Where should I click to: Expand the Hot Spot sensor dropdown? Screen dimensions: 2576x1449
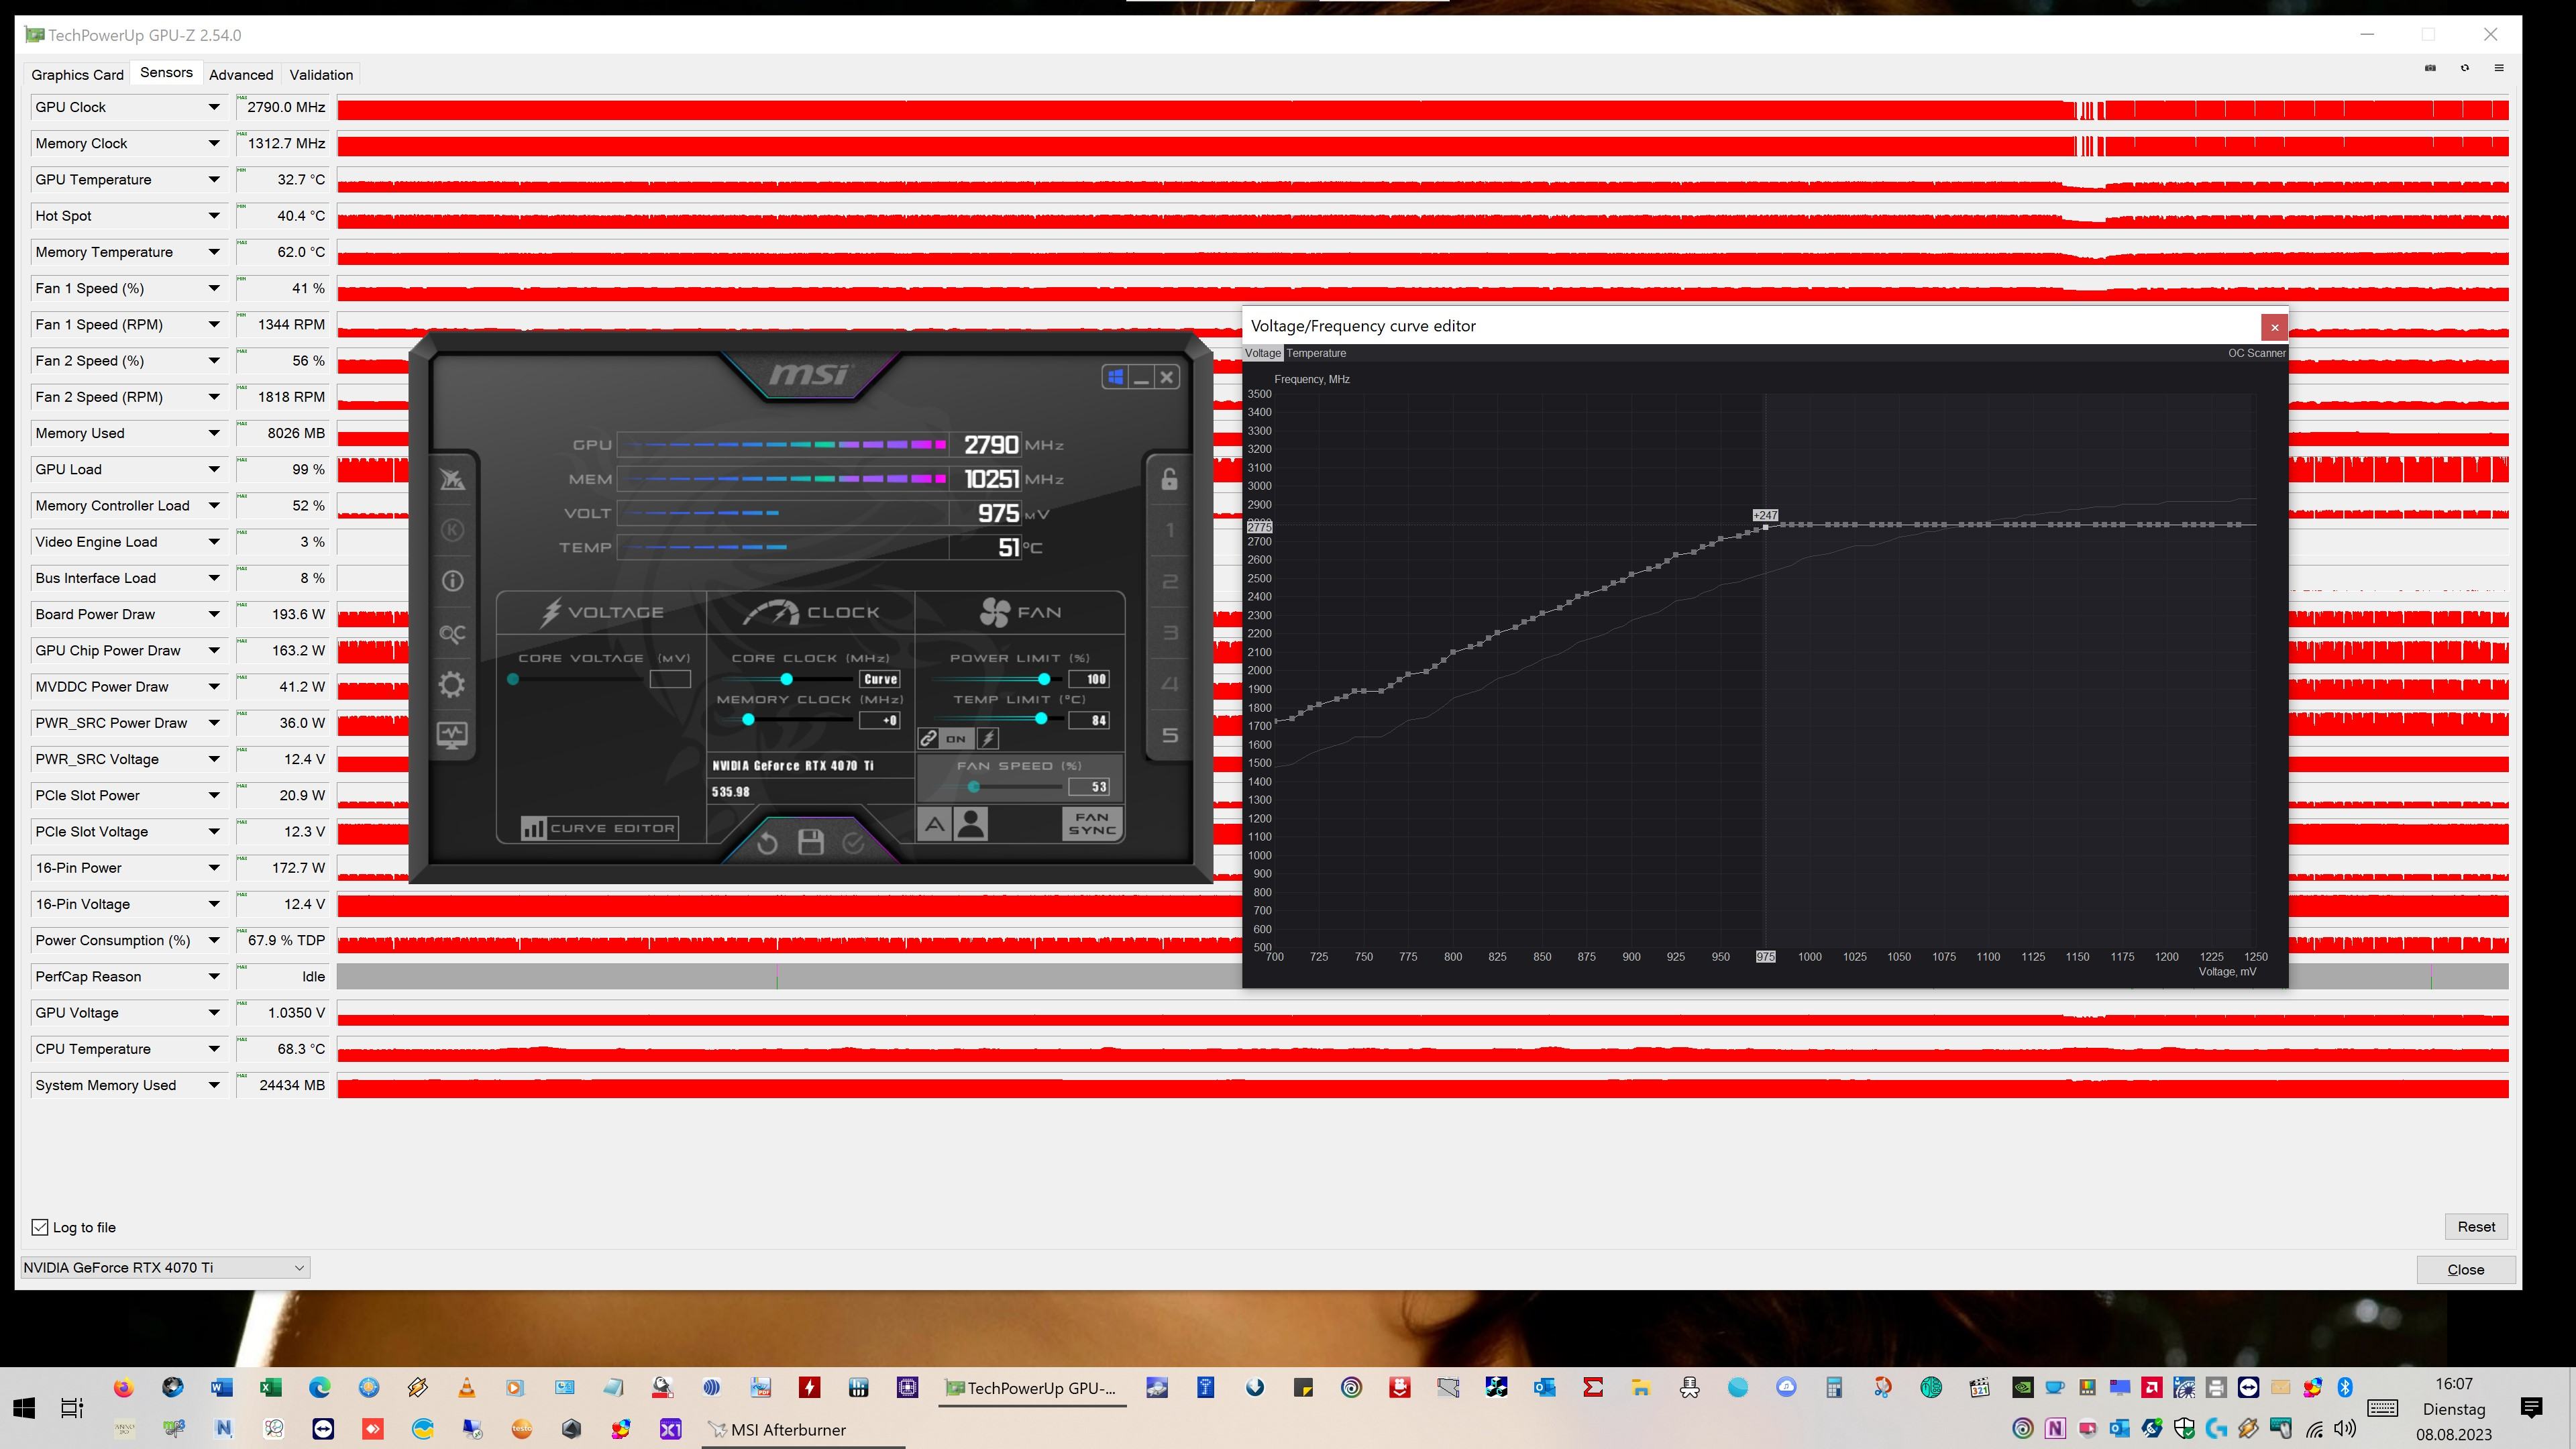(x=214, y=216)
